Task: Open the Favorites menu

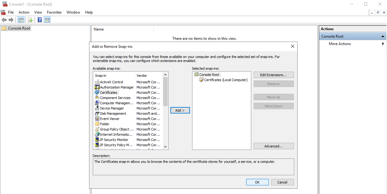Action: (x=54, y=12)
